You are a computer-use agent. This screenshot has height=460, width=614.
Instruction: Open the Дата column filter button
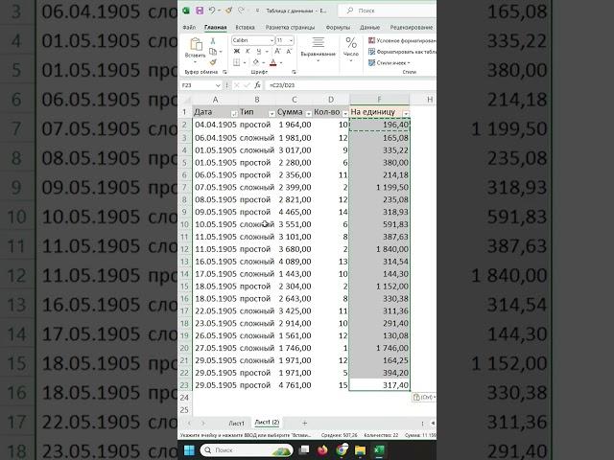pyautogui.click(x=234, y=113)
